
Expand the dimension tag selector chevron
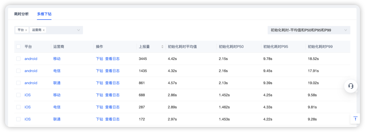point(78,30)
